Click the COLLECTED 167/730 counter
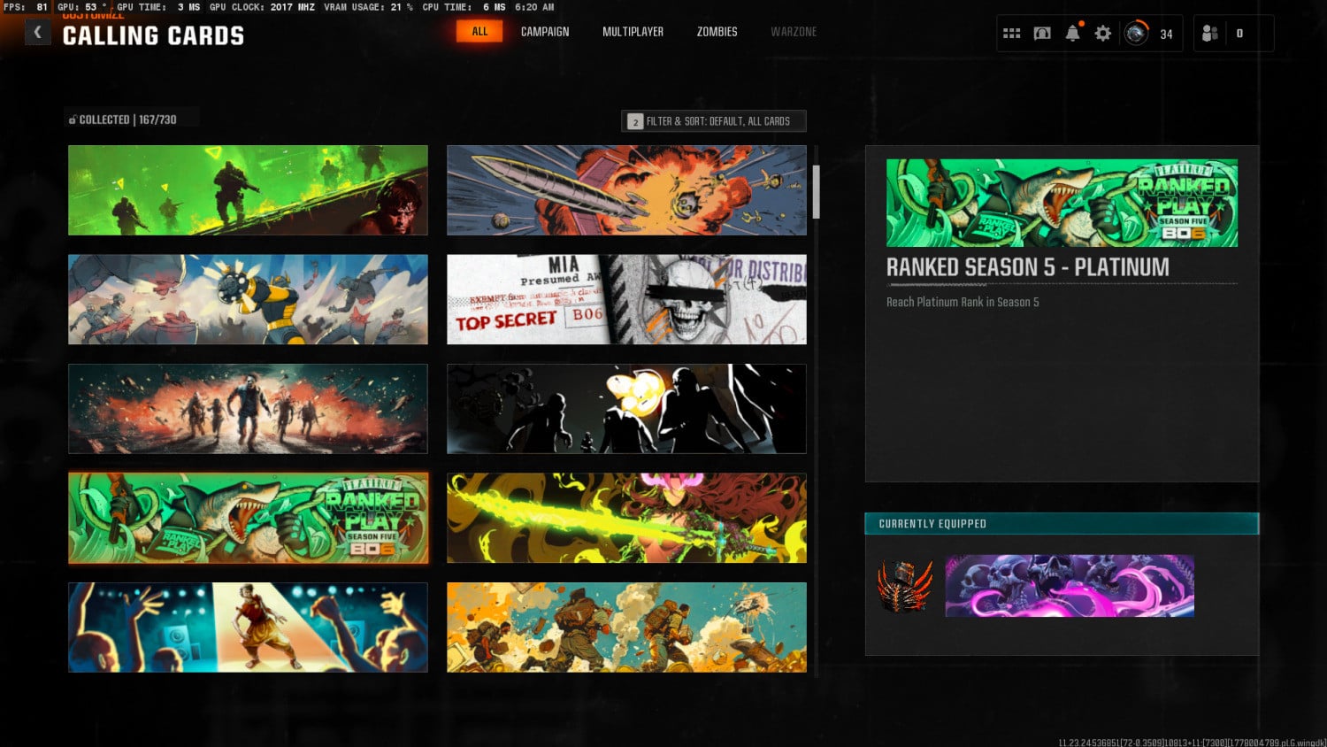 click(123, 119)
